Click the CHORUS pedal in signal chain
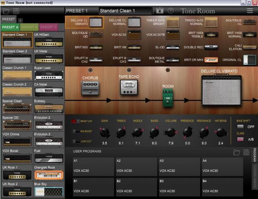Viewport: 258px width, 199px height. (x=90, y=88)
